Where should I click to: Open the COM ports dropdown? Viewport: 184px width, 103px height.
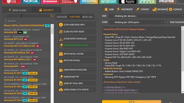click(137, 22)
